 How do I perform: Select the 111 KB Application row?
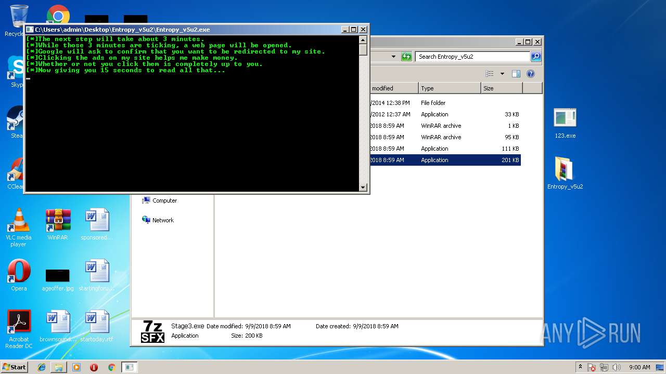coord(445,149)
